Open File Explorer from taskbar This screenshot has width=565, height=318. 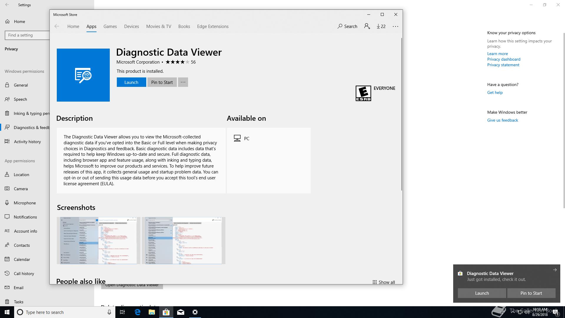tap(152, 312)
